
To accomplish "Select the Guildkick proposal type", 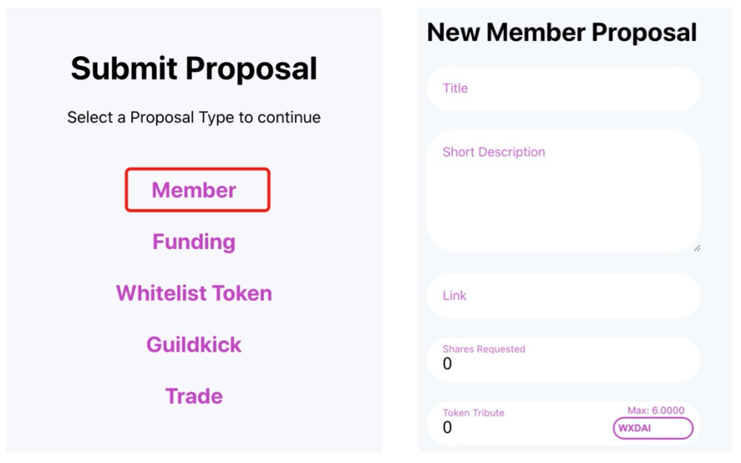I will (194, 344).
